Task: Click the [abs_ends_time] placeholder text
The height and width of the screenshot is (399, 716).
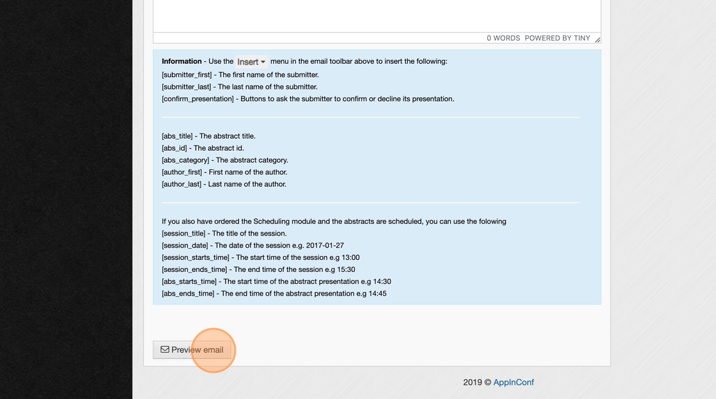Action: (x=188, y=294)
